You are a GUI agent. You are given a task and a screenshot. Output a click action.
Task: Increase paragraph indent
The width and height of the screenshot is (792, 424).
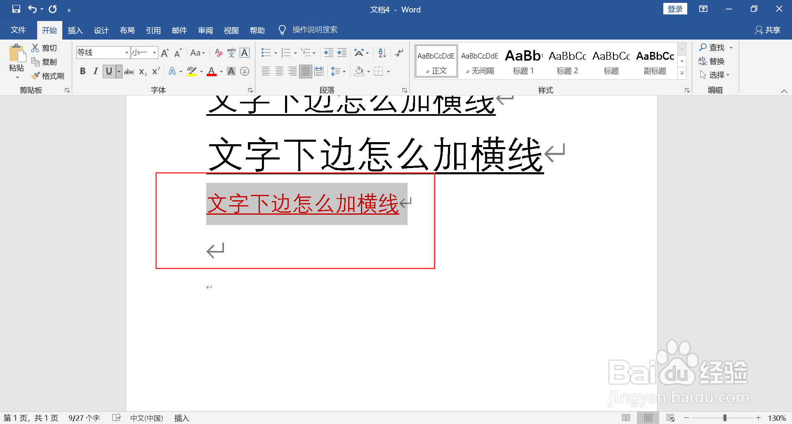(x=342, y=53)
